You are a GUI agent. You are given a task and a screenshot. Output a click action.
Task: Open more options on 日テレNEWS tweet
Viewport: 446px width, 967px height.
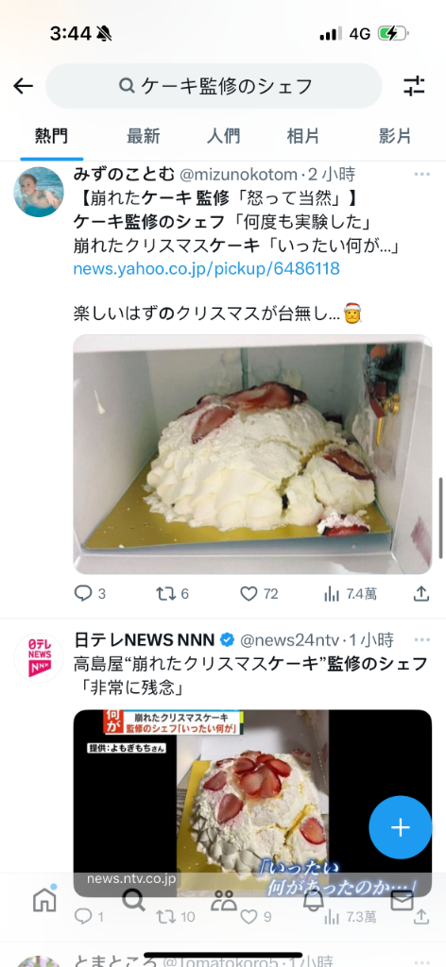[x=422, y=639]
